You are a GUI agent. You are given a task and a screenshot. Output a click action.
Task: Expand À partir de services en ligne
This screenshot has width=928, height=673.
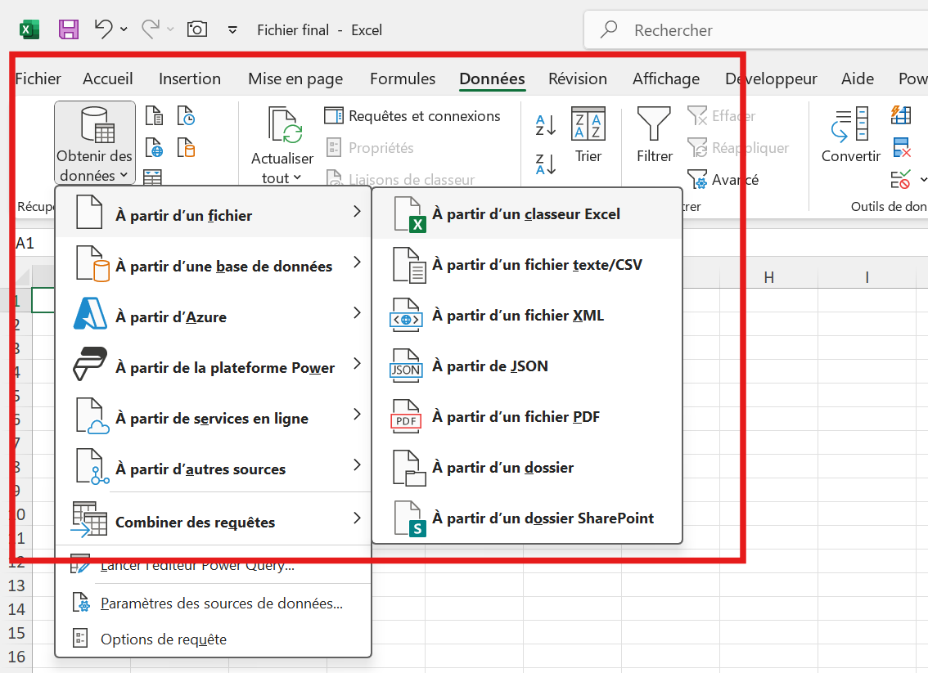pyautogui.click(x=213, y=415)
